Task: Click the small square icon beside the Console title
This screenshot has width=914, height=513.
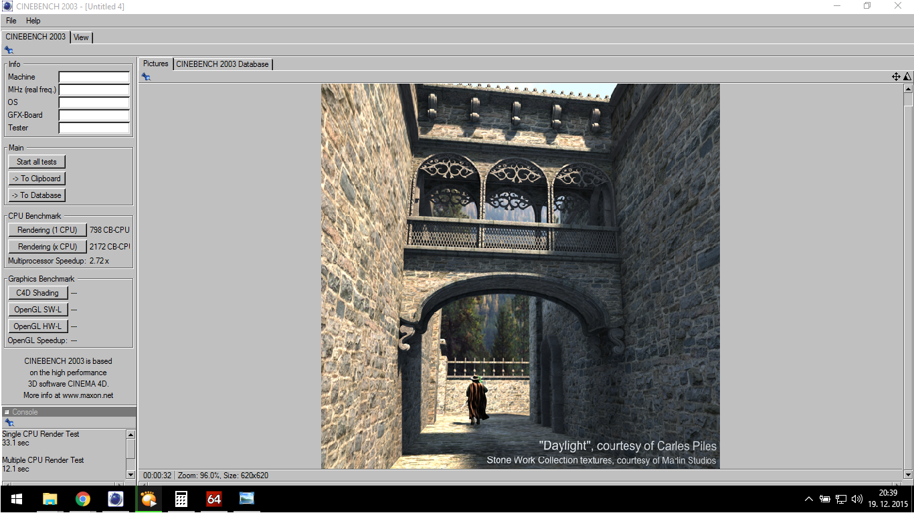Action: (x=7, y=412)
